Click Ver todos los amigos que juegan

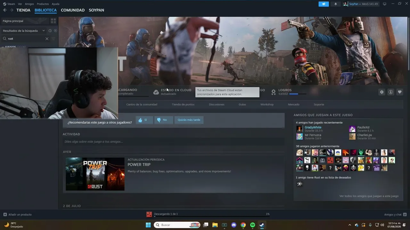coord(369,196)
